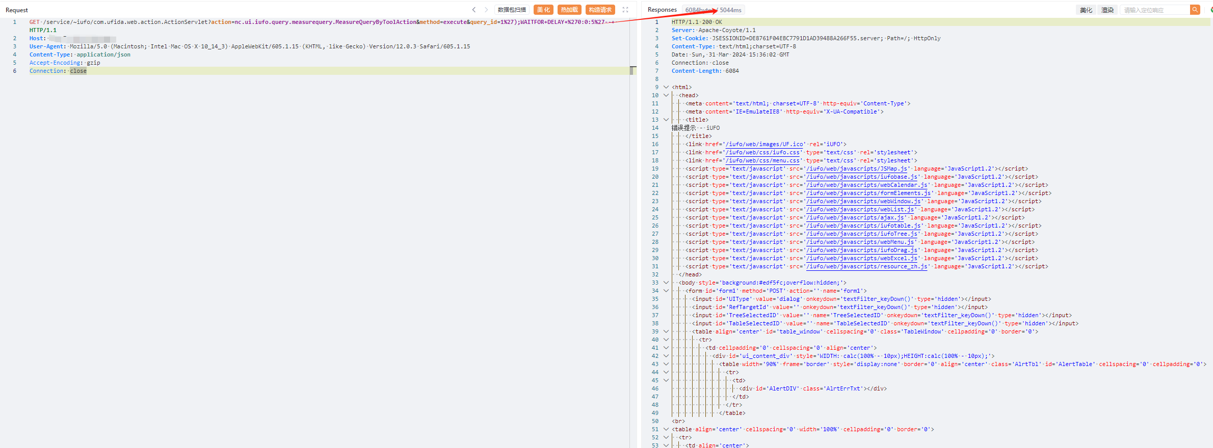Image resolution: width=1213 pixels, height=448 pixels.
Task: Click the '错误提示 -- iUFO' title text
Action: tap(696, 128)
